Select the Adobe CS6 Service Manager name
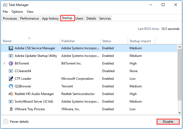The width and height of the screenshot is (183, 129). (35, 48)
